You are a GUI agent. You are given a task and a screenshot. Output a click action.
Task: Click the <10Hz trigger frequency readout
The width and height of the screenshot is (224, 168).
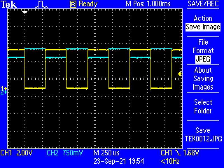pyautogui.click(x=170, y=162)
